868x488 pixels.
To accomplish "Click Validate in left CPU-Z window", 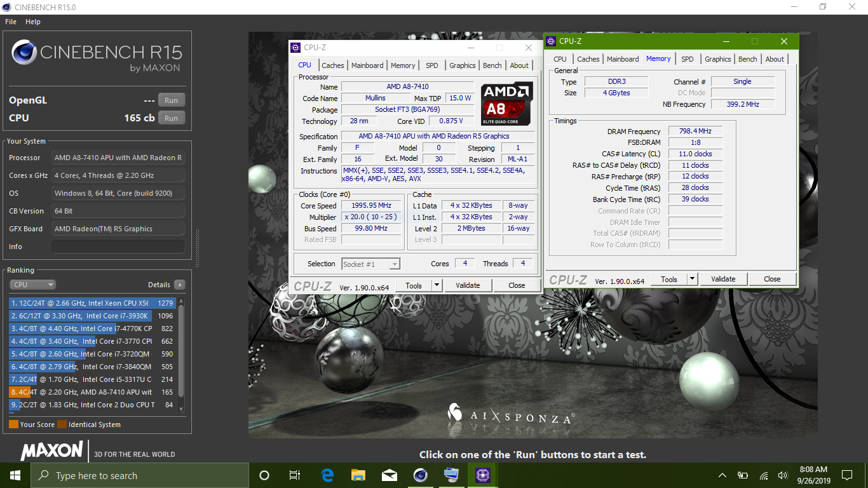I will pos(468,285).
